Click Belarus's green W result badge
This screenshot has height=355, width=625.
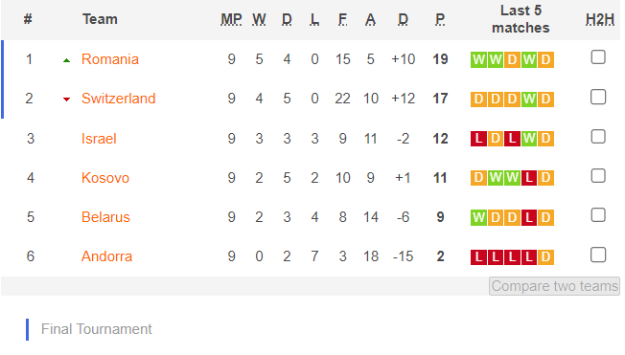coord(478,217)
